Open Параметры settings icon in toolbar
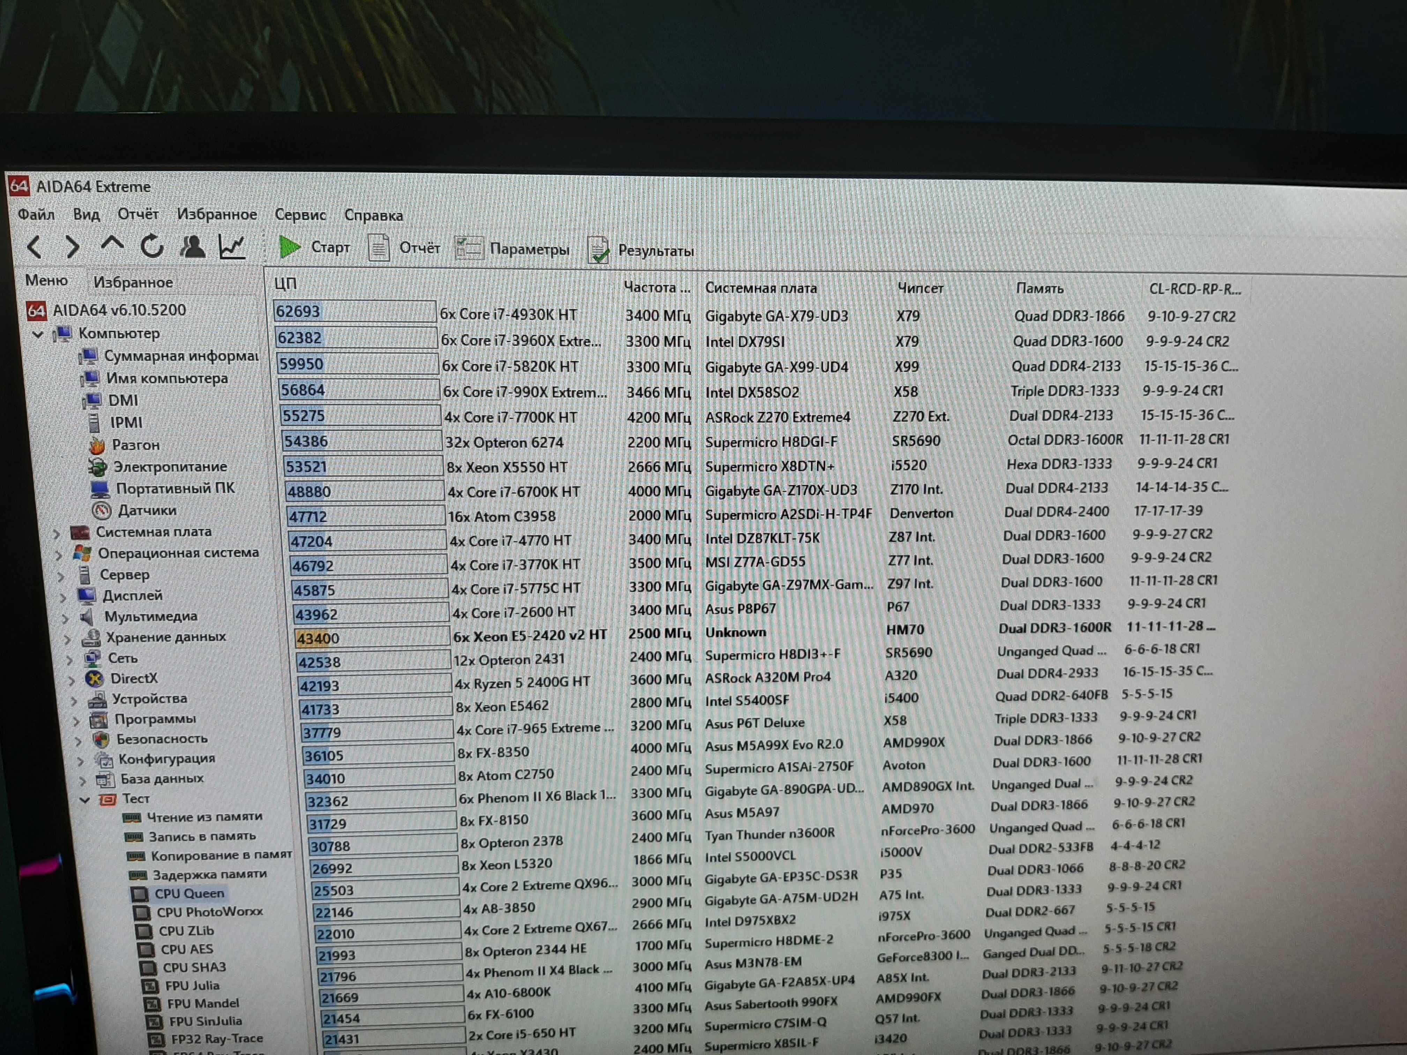 (x=469, y=249)
